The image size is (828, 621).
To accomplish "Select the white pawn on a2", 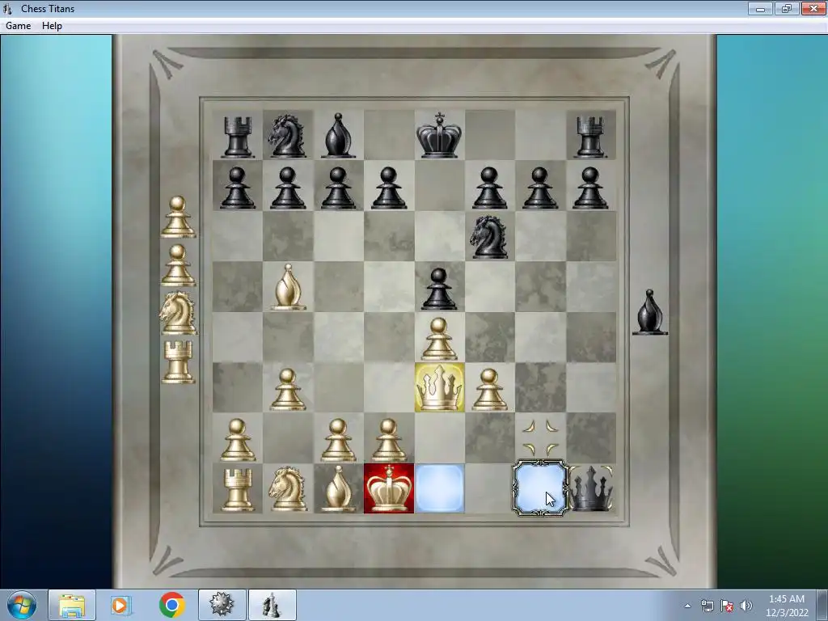I will [x=238, y=441].
